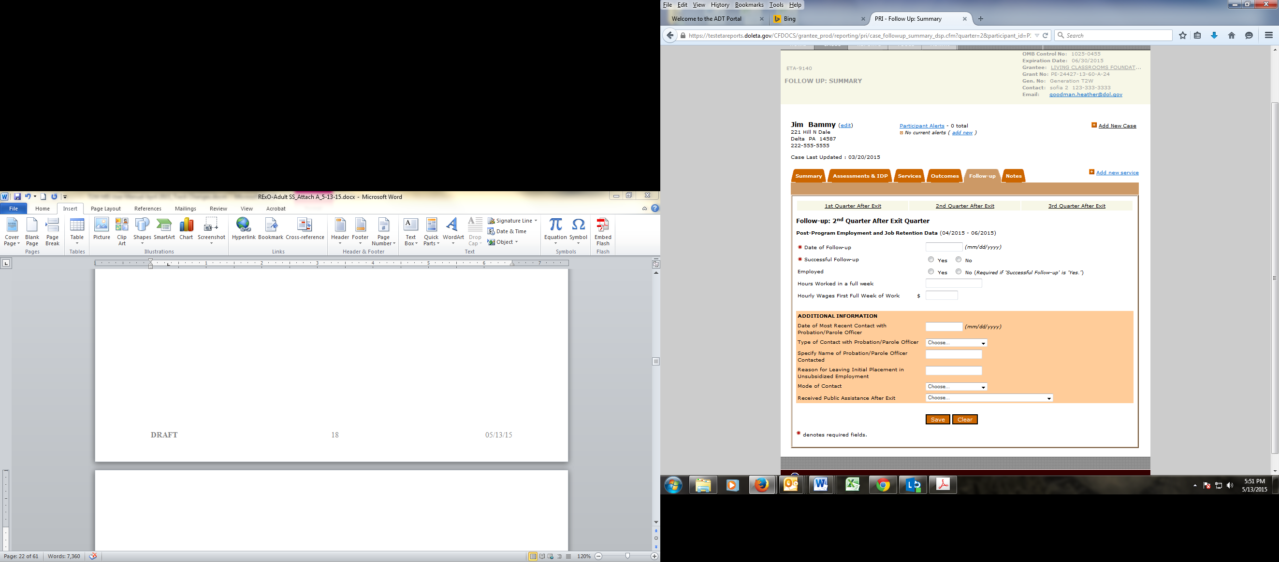Select Yes for Successful Follow-up
The width and height of the screenshot is (1279, 562).
931,259
